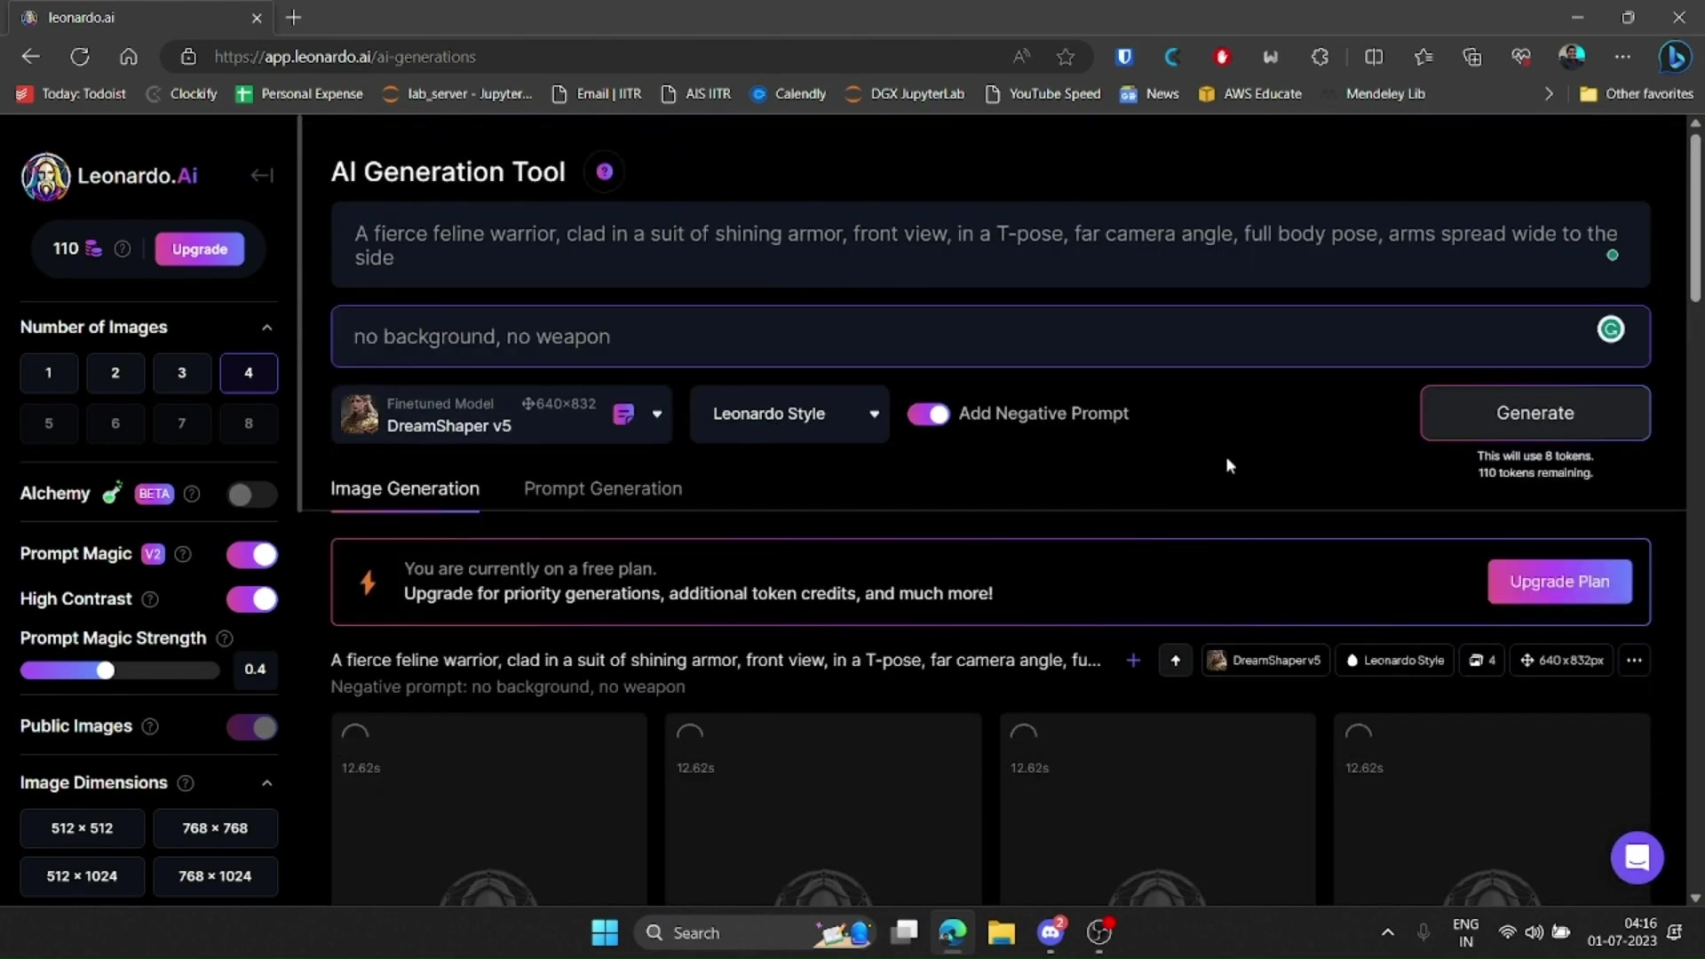Open Discord from the Windows taskbar
1705x959 pixels.
click(1051, 932)
